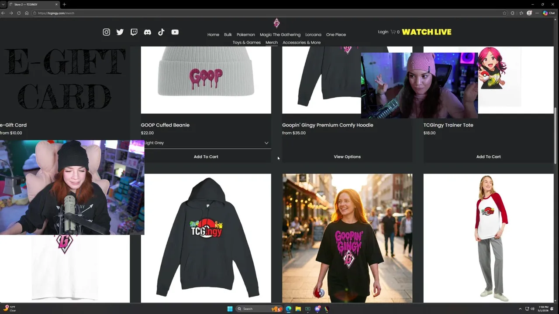Click the E-GIFT CARD image
Viewport: 559px width, 314px height.
[65, 80]
